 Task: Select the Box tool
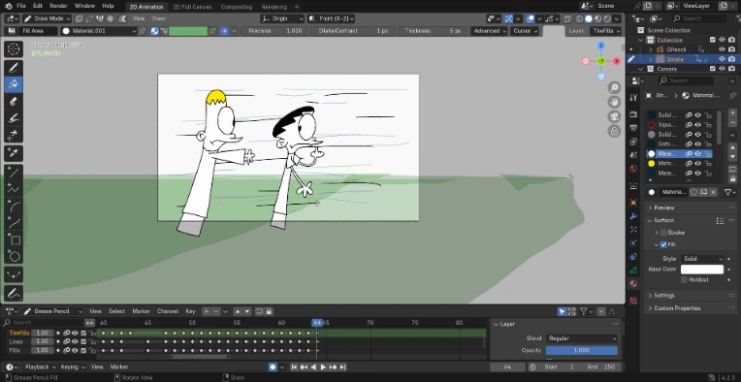[x=14, y=239]
